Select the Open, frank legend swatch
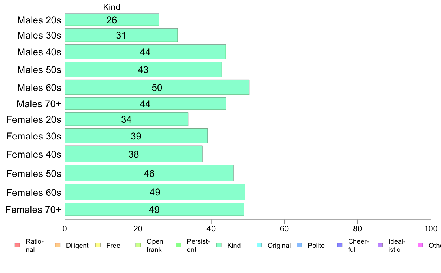 (x=138, y=245)
